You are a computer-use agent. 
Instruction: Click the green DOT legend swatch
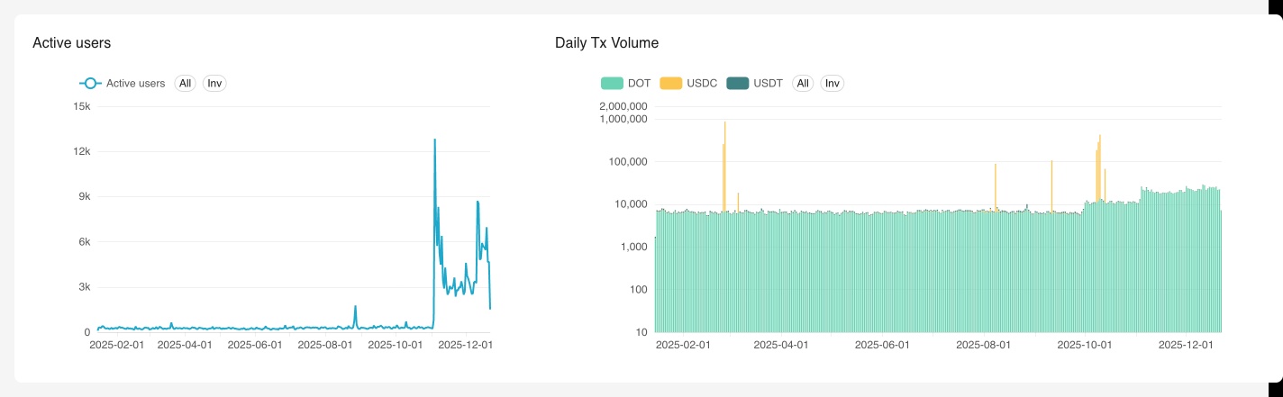pos(612,84)
